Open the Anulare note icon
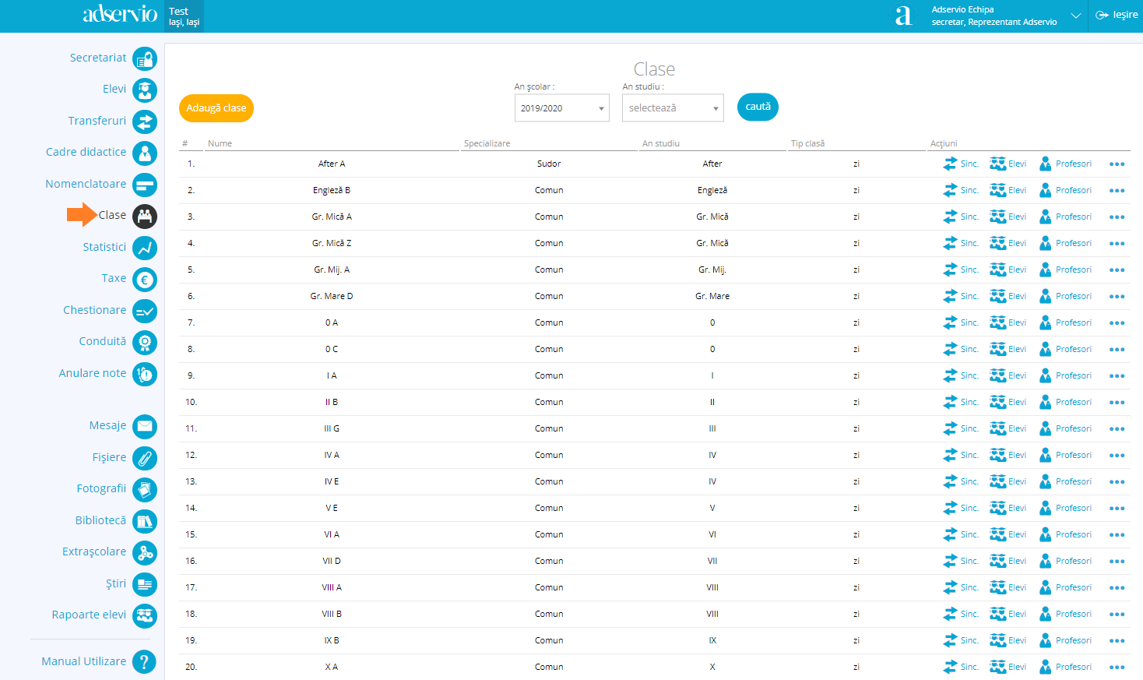Screen dimensions: 1143x680 coord(145,374)
